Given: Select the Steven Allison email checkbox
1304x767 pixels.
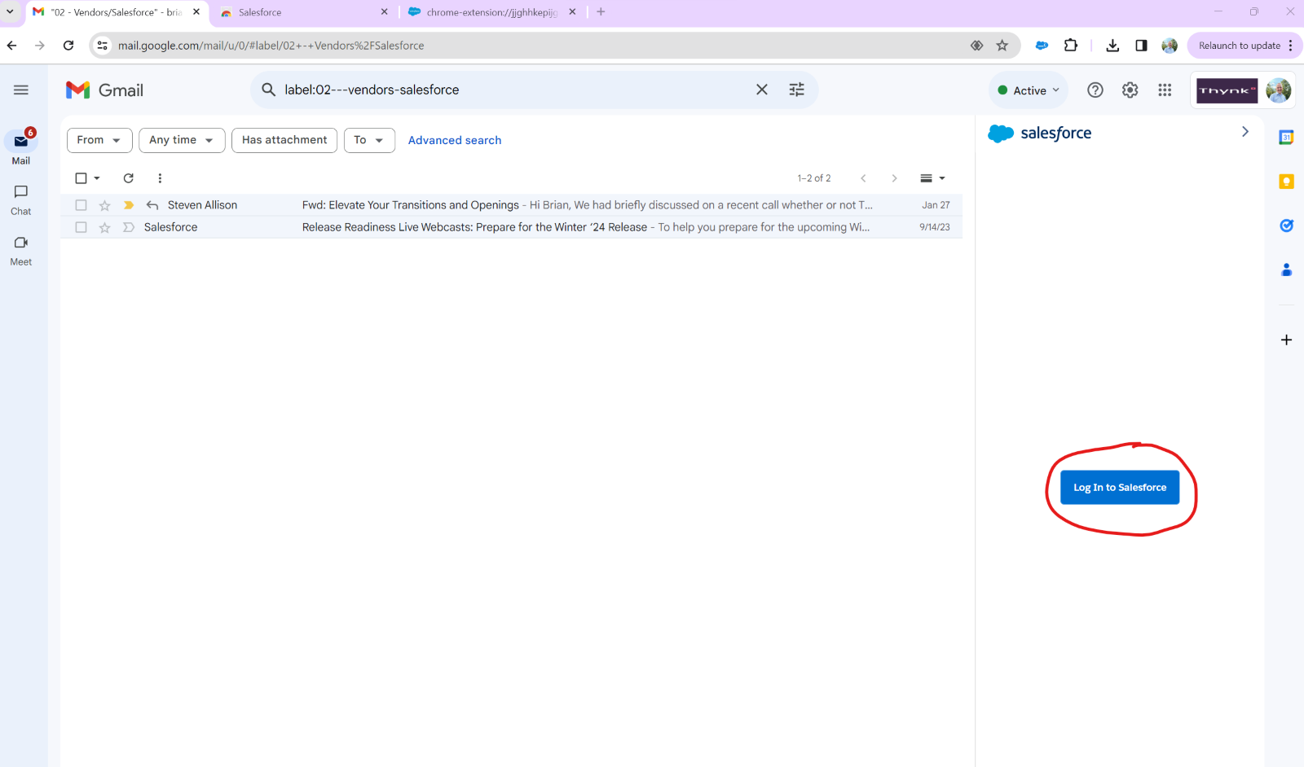Looking at the screenshot, I should [x=81, y=205].
